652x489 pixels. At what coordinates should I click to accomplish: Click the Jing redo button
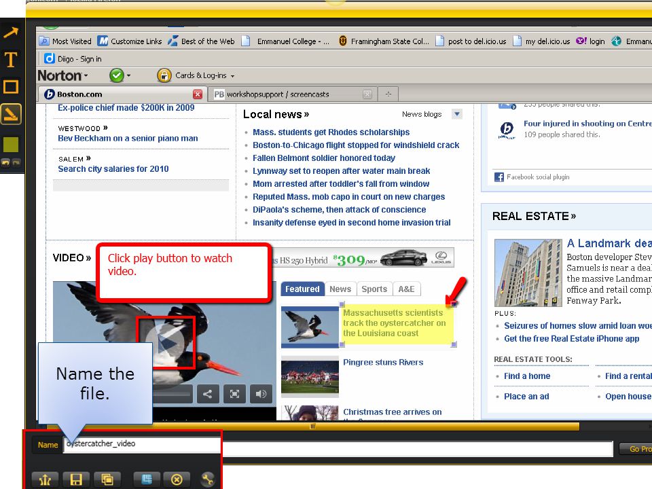tap(16, 162)
